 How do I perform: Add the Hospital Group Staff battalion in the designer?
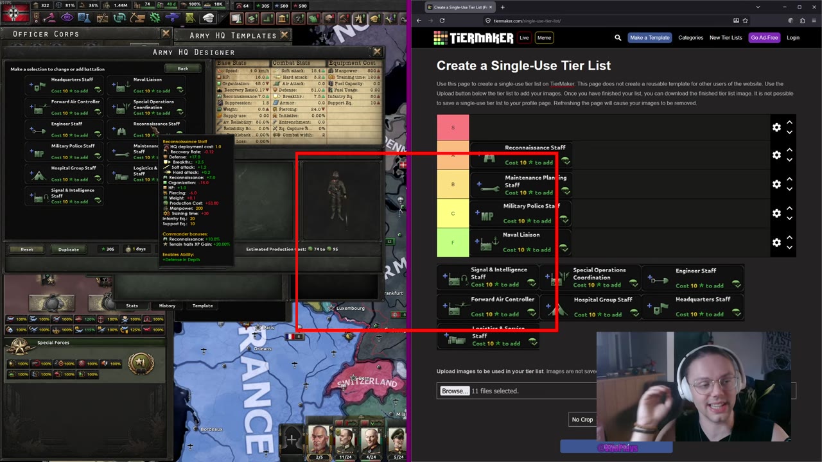click(63, 173)
